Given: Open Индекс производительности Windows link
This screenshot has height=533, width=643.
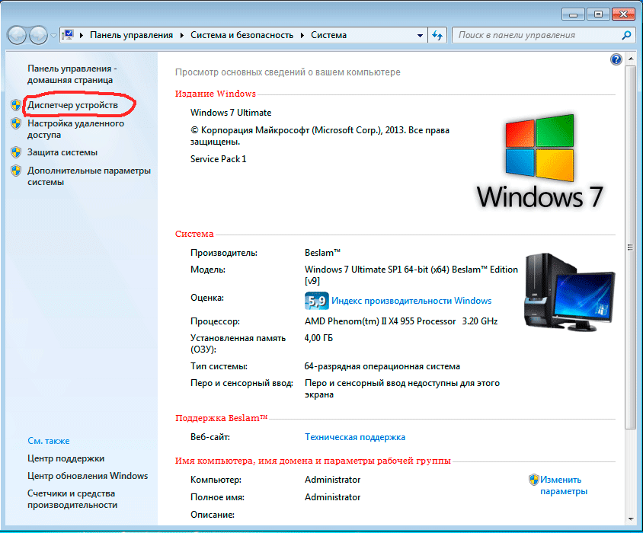Looking at the screenshot, I should pos(411,301).
